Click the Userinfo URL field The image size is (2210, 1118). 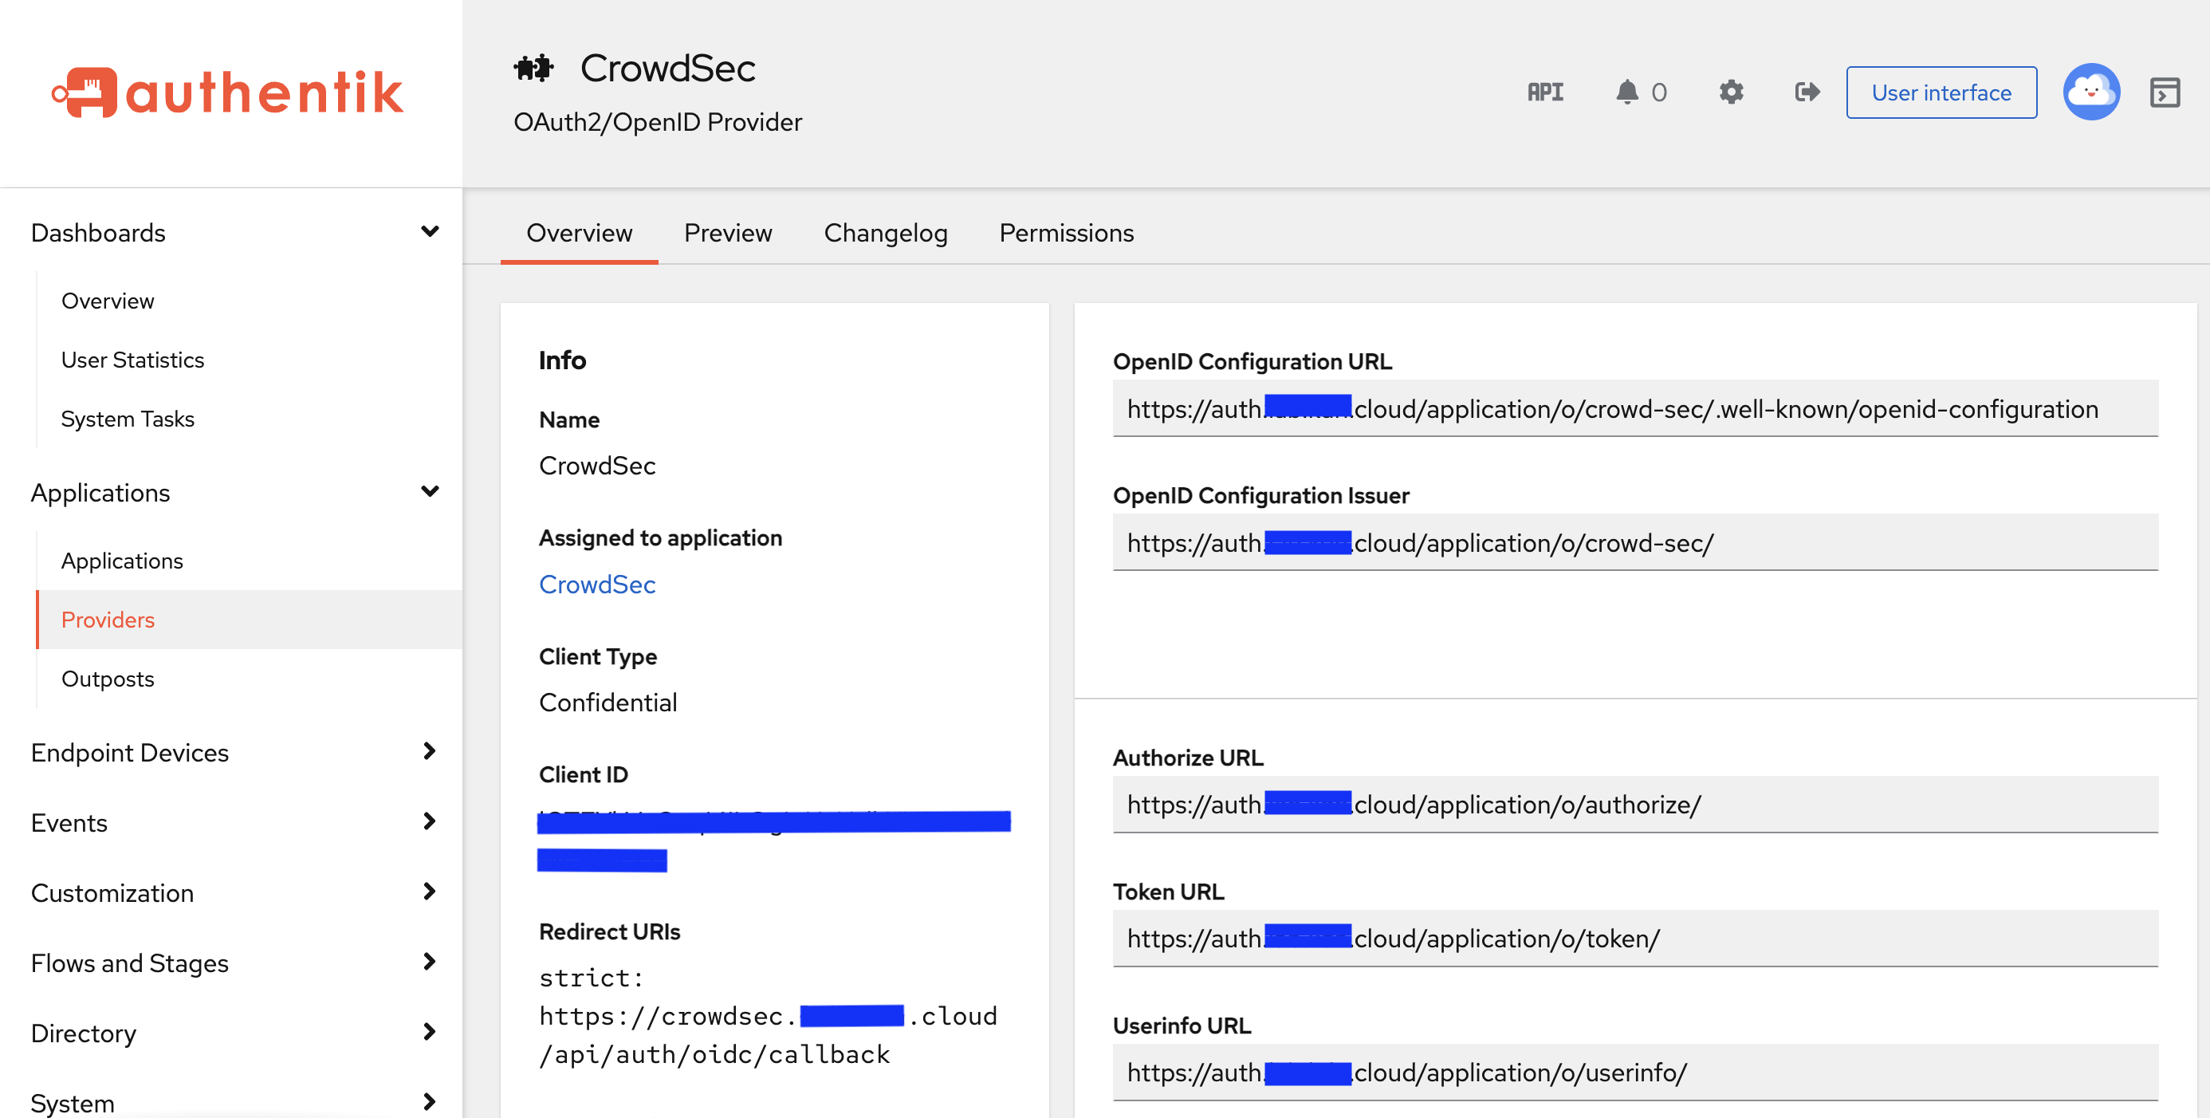pos(1634,1072)
